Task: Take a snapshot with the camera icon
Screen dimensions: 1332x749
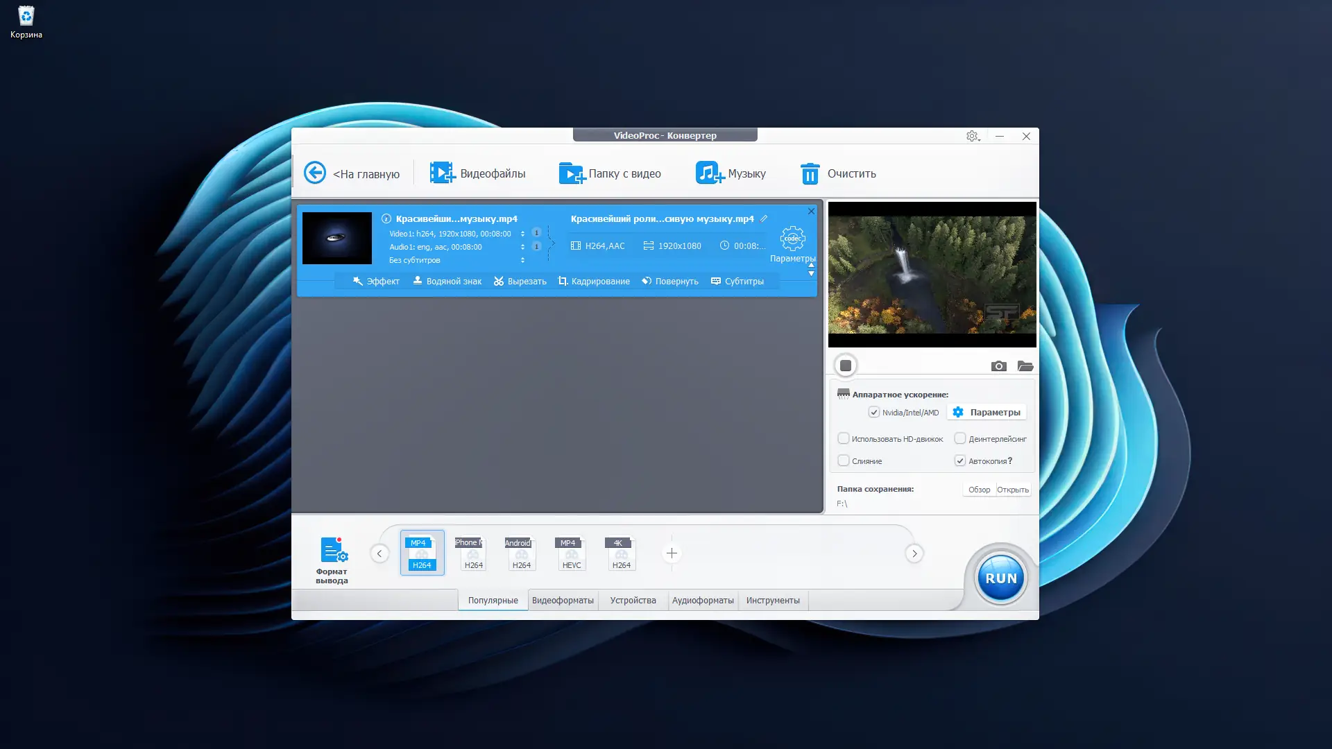Action: tap(998, 366)
